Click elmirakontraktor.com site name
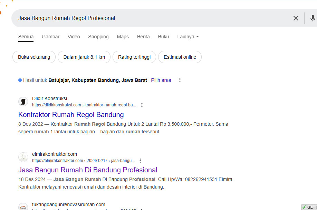The width and height of the screenshot is (317, 210). (55, 154)
